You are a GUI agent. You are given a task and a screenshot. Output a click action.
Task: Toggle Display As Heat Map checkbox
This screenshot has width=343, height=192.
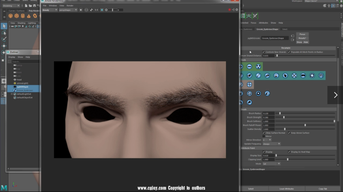[289, 152]
